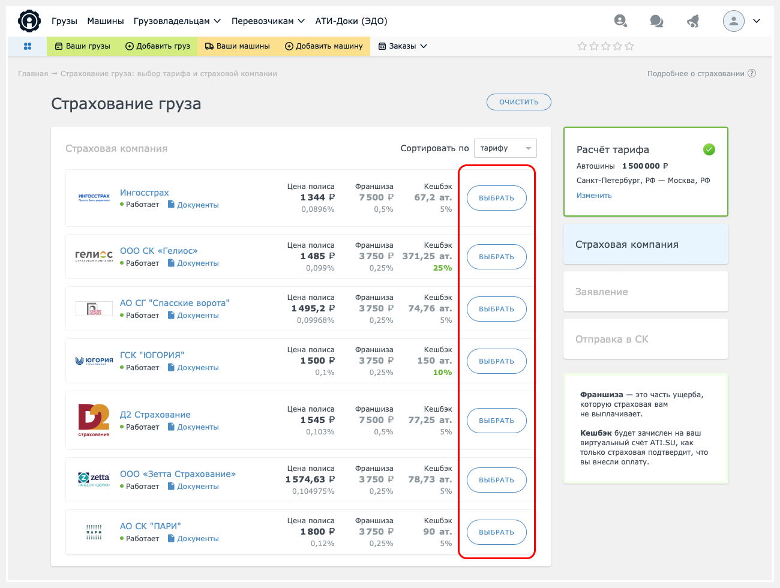Choose Зетта Страхование with ВЫБРАТЬ
780x588 pixels.
[497, 480]
